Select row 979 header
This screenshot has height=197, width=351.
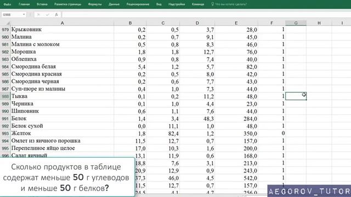pos(5,30)
